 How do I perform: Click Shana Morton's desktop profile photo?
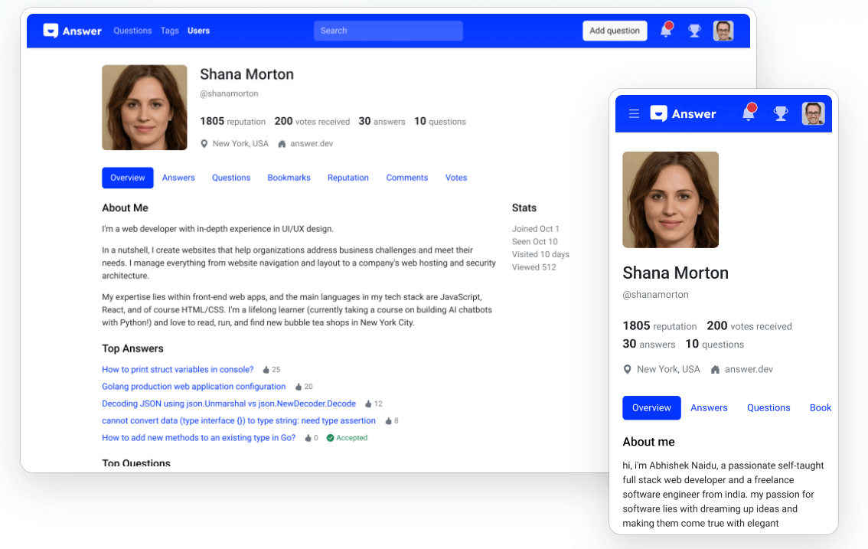(145, 107)
